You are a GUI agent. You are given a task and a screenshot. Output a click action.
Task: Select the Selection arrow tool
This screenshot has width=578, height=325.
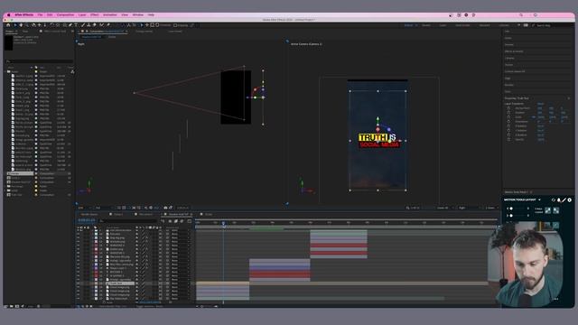(x=15, y=25)
